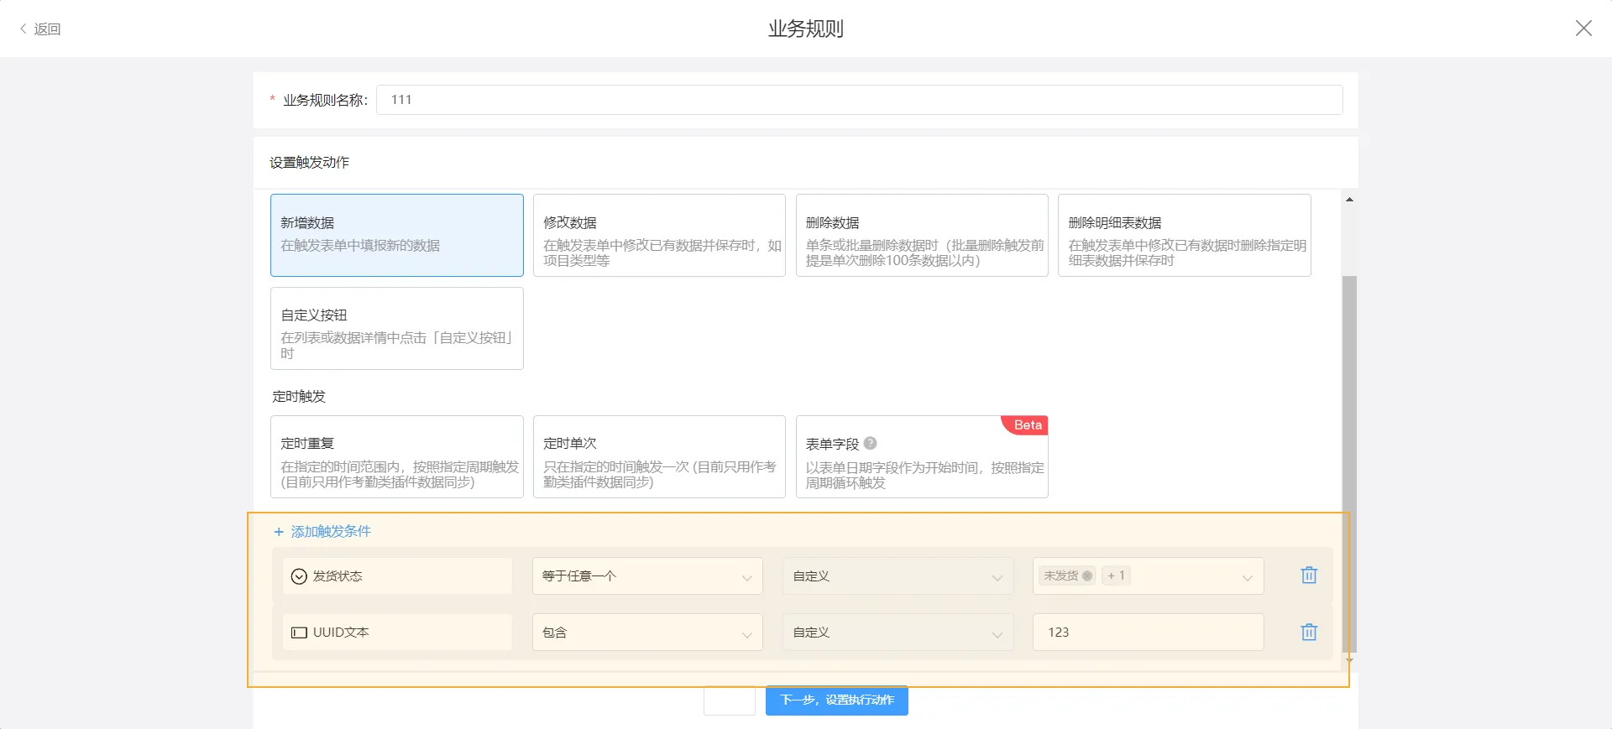Pick the 定时重复 scheduled trigger
Screen dimensions: 1612x729
point(396,456)
